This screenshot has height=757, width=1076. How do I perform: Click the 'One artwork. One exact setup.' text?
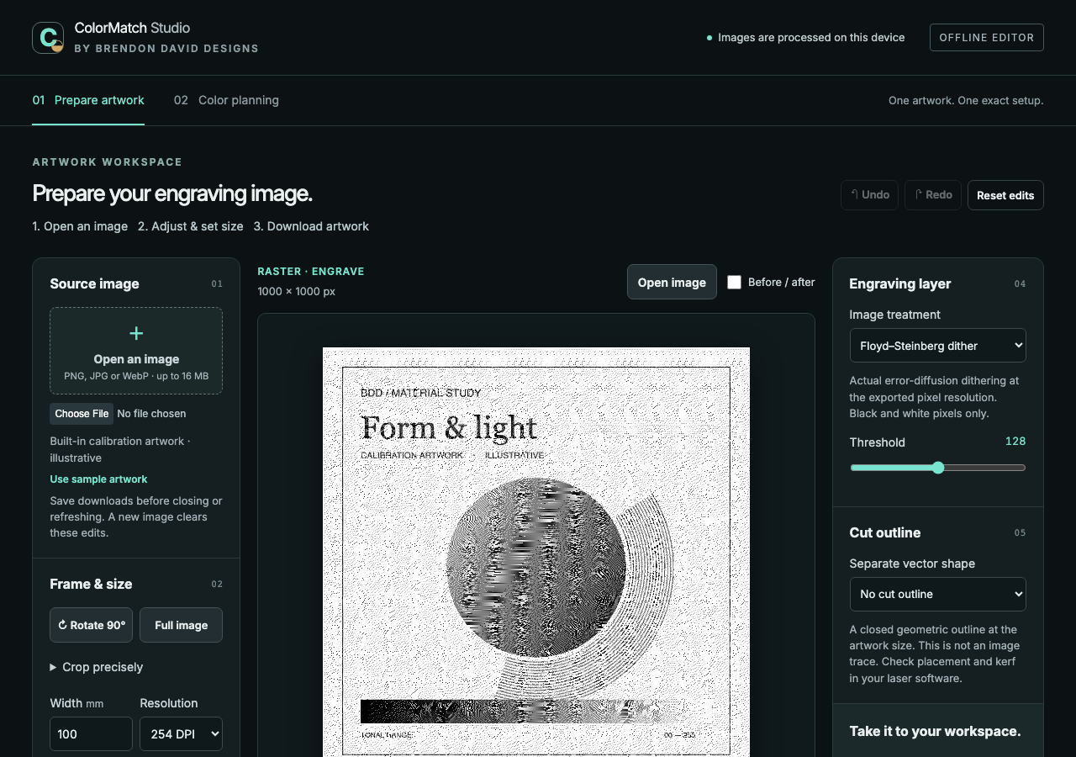click(966, 101)
